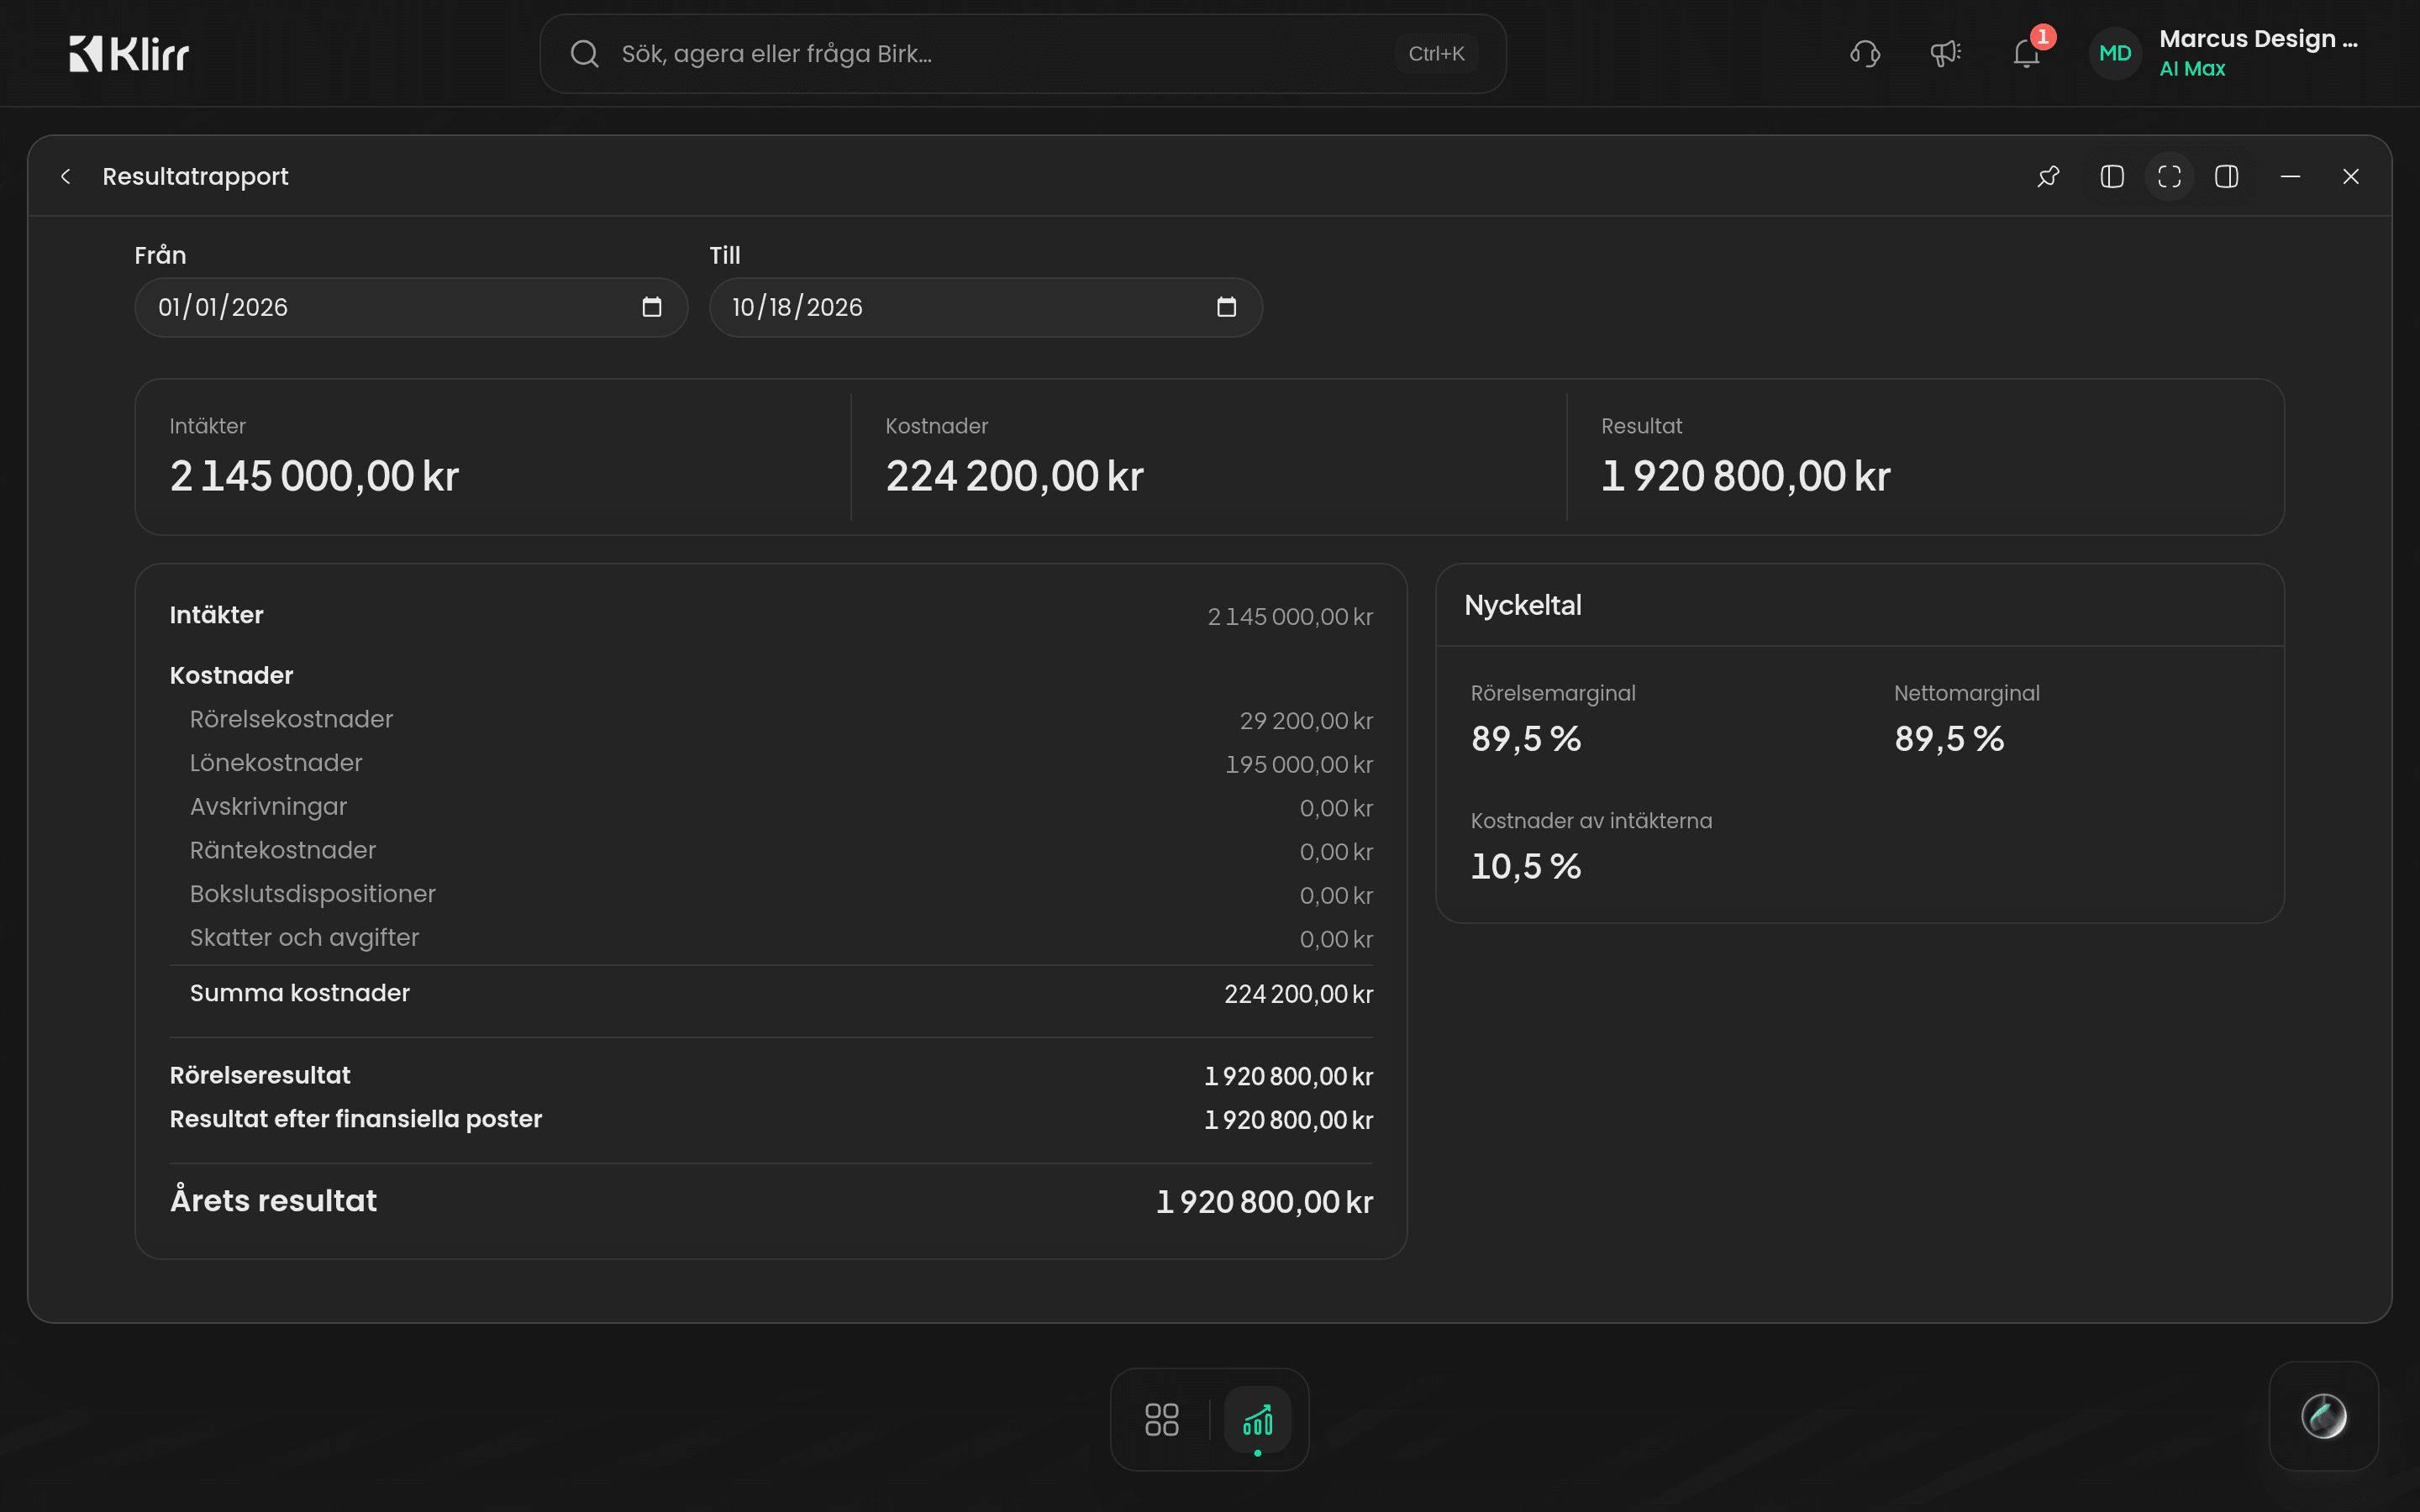This screenshot has width=2420, height=1512.
Task: Click the Räntekostnader row label
Action: coord(283,850)
